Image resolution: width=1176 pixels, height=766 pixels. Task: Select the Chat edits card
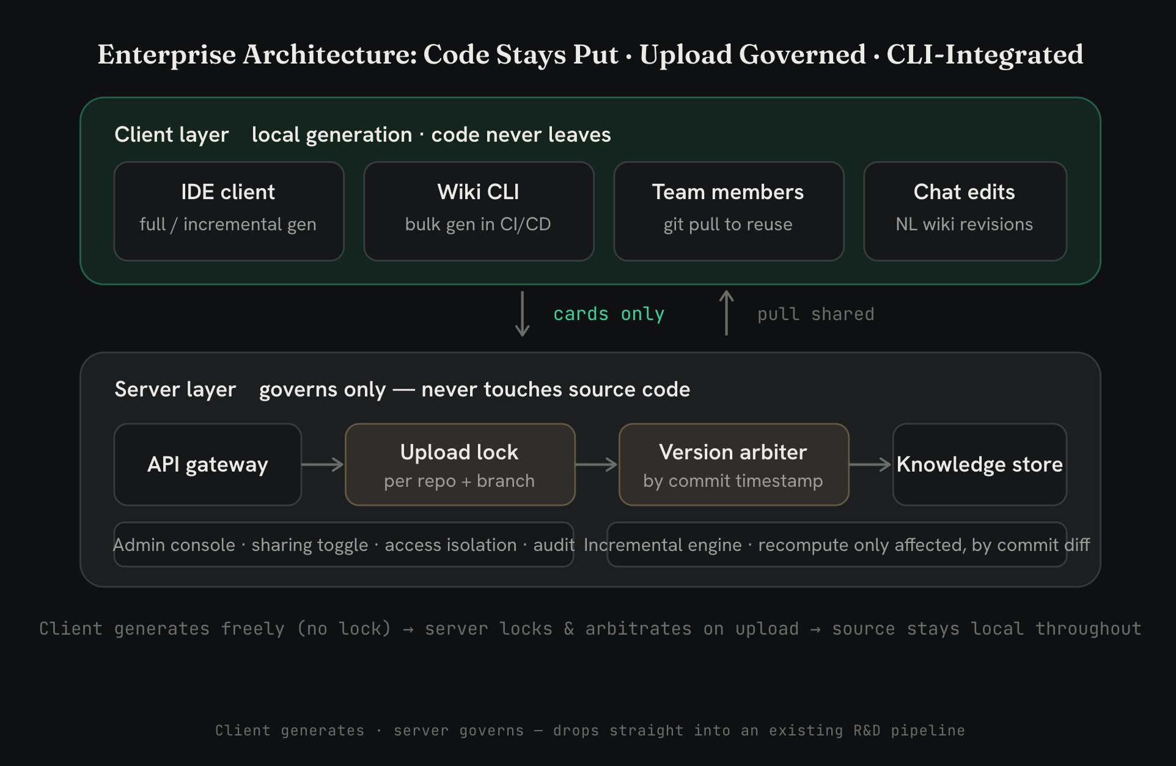pyautogui.click(x=965, y=211)
